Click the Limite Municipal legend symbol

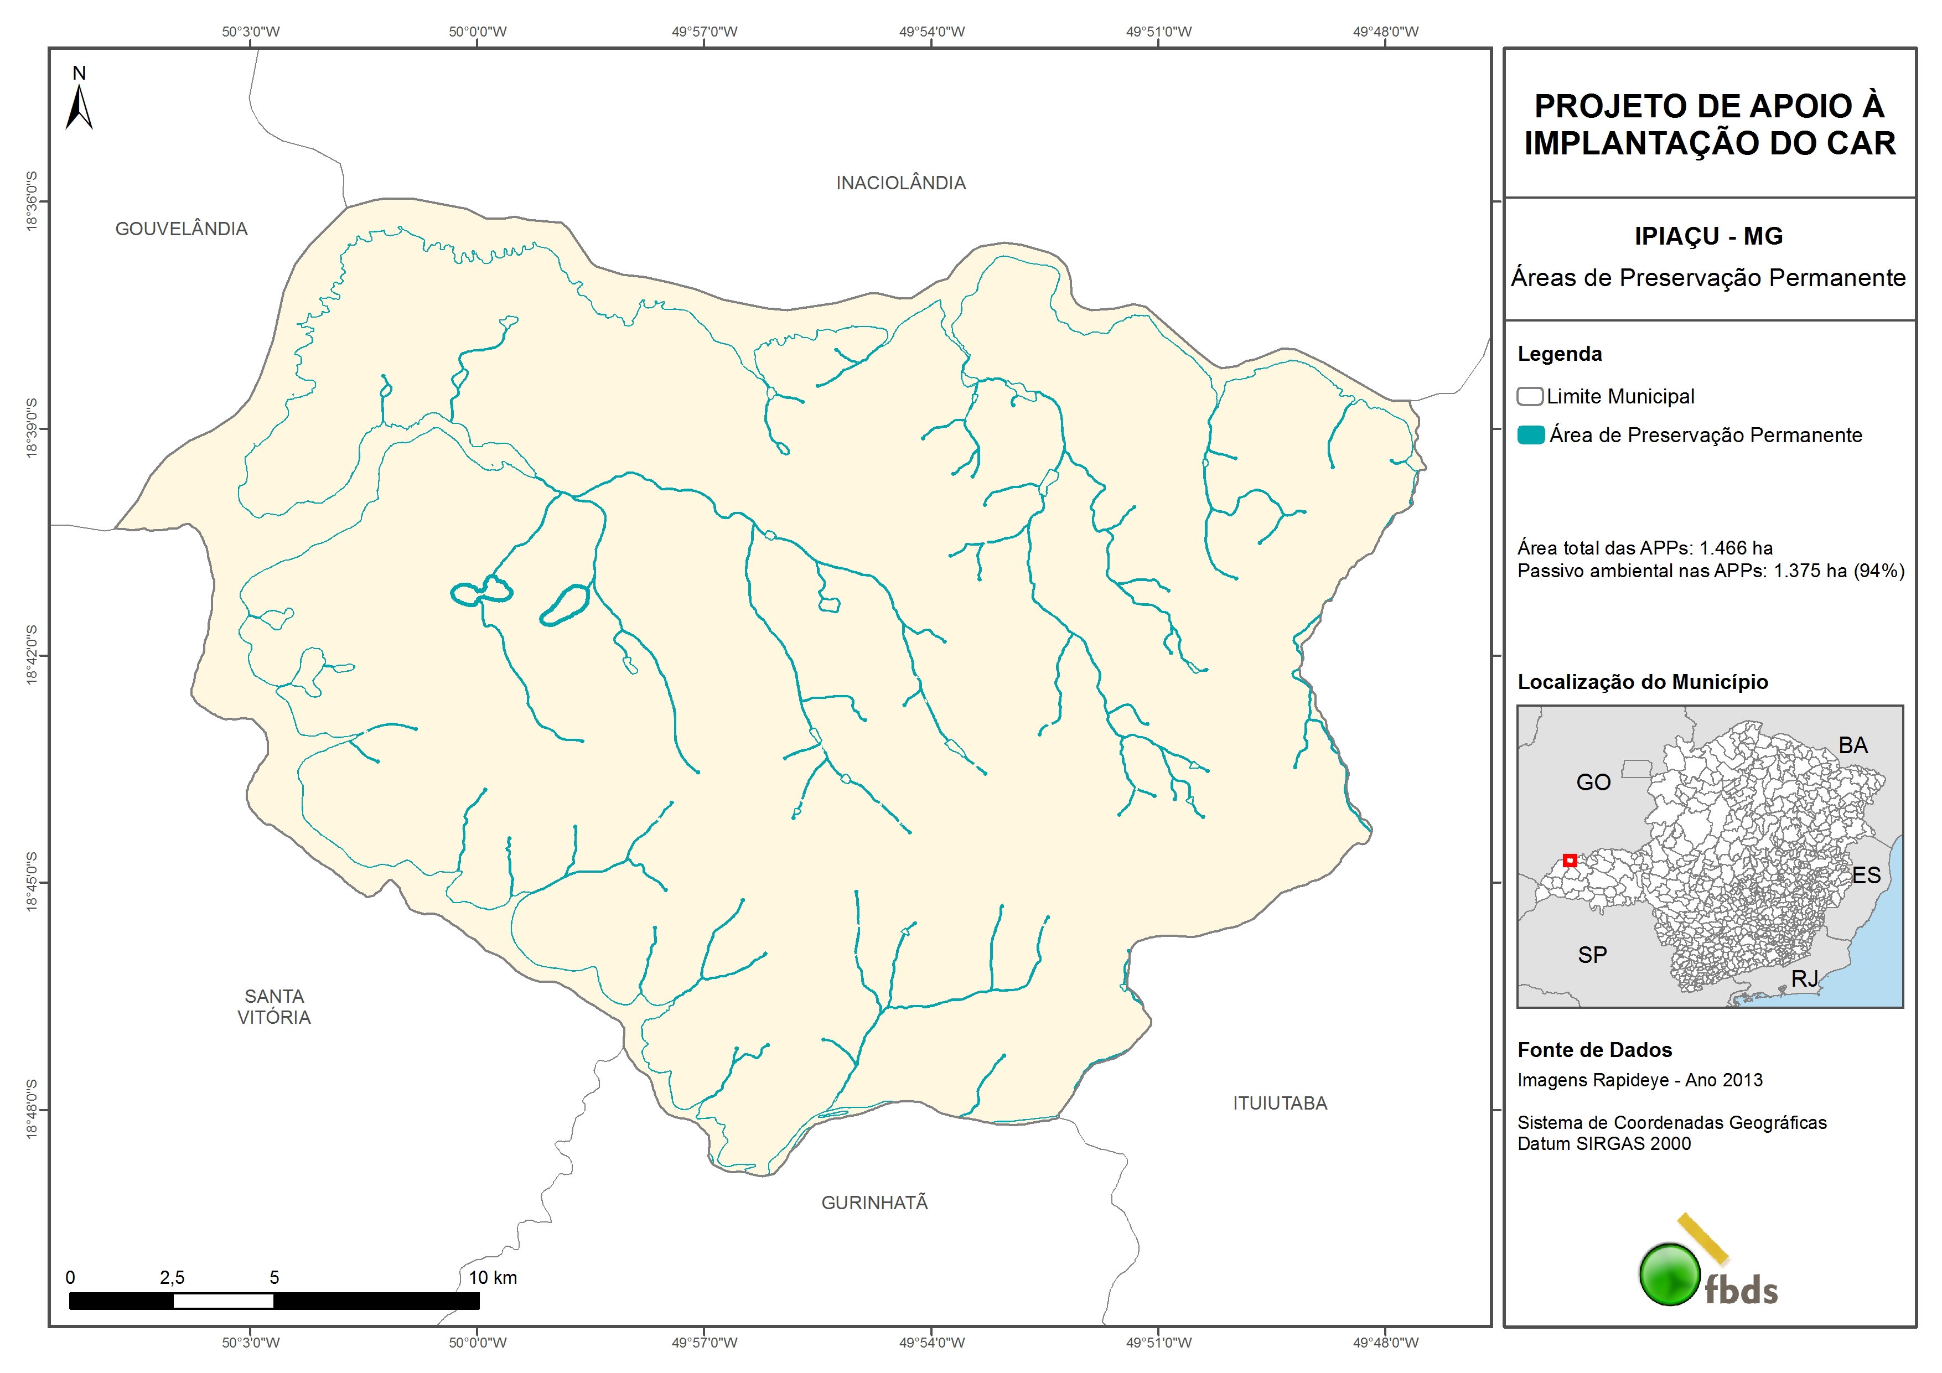pos(1529,397)
